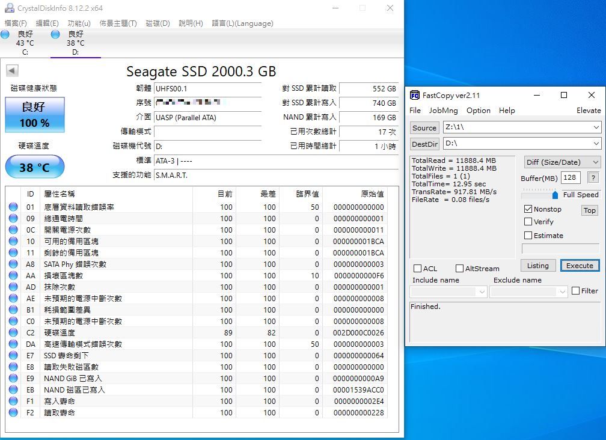Screen dimensions: 606x440
Task: Click status orb of attribute C0 row
Action: coord(13,321)
